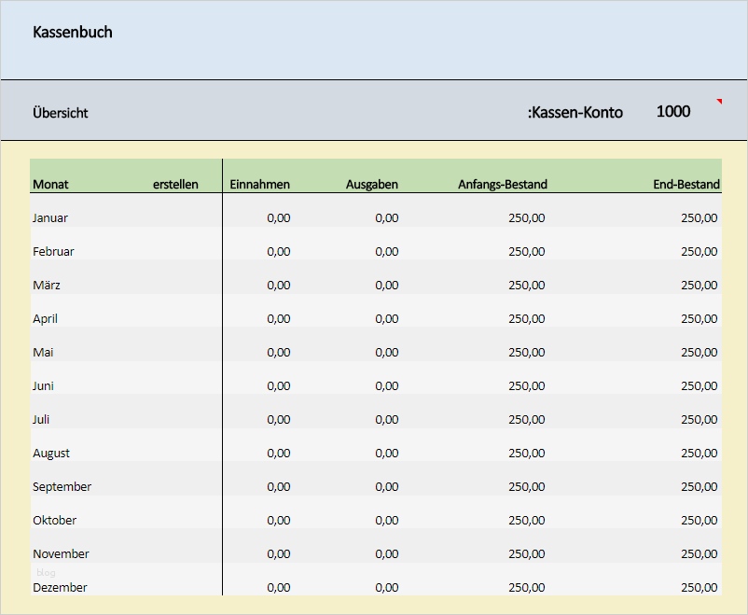The width and height of the screenshot is (748, 615).
Task: Select the Januar row label
Action: coord(50,217)
